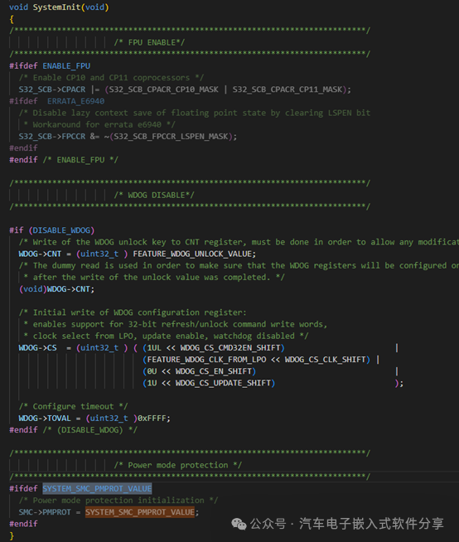The image size is (459, 542).
Task: Click the Power mode protection initialization comment
Action: click(118, 501)
